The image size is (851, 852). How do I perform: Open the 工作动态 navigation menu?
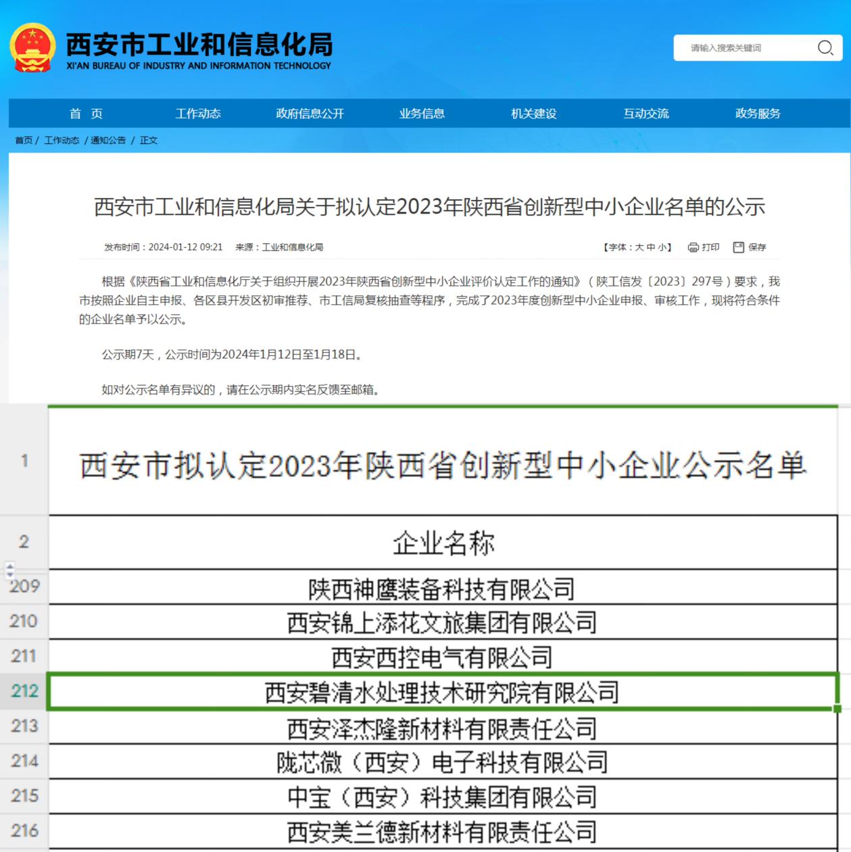[198, 114]
